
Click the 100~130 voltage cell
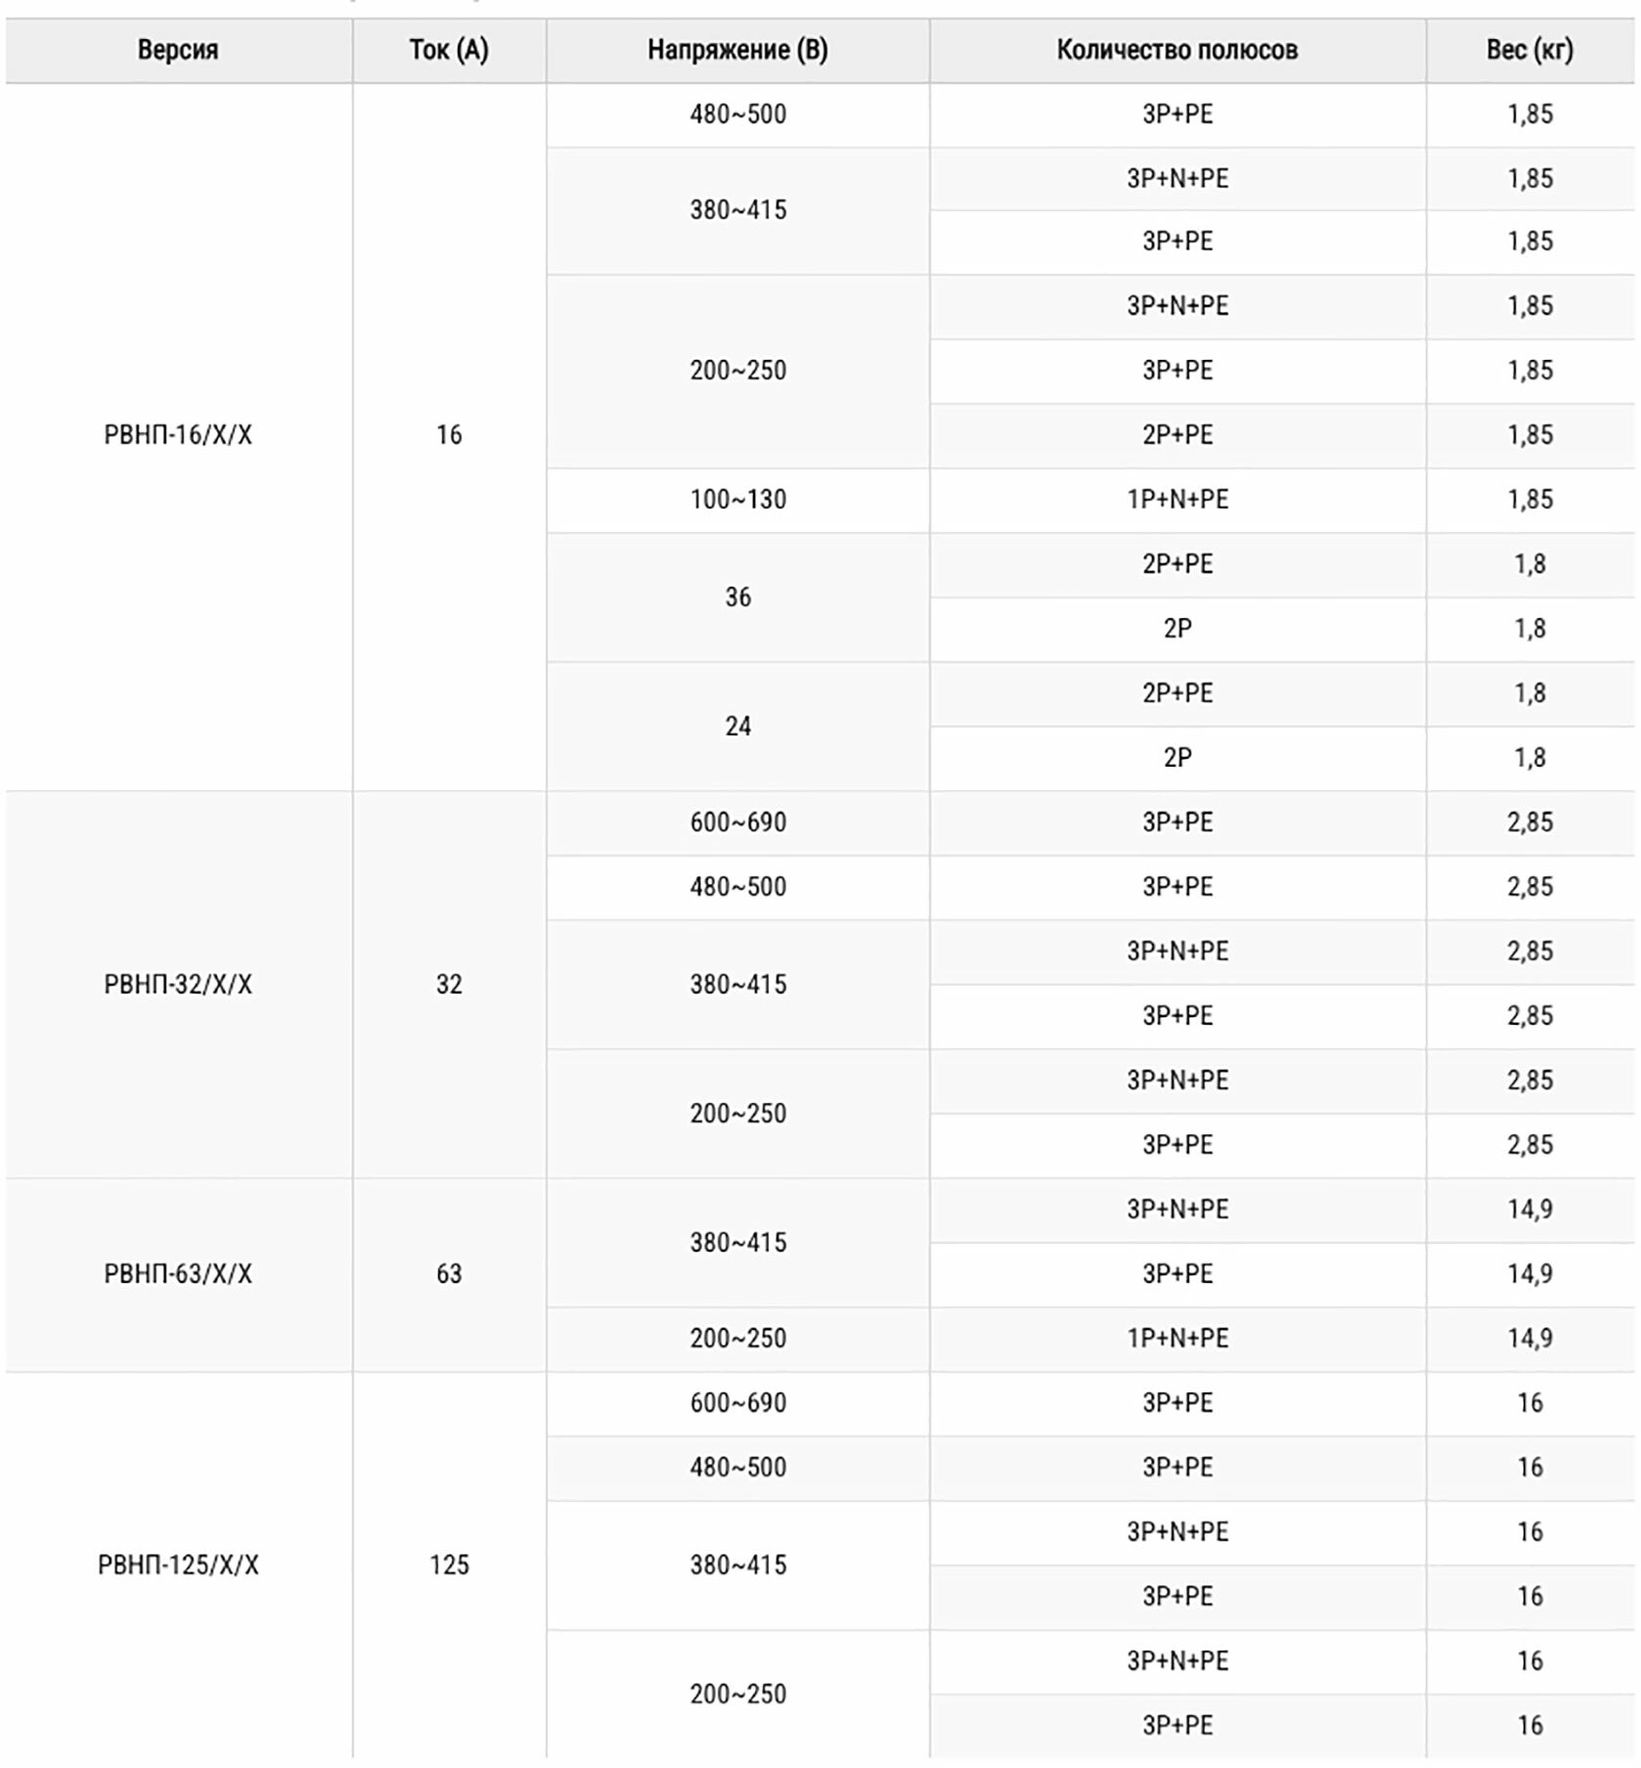pos(737,500)
